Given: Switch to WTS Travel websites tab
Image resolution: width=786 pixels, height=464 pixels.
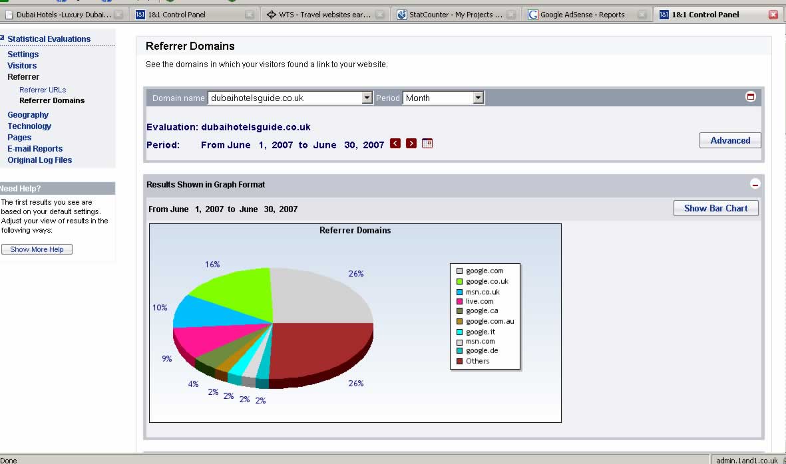Looking at the screenshot, I should 325,15.
